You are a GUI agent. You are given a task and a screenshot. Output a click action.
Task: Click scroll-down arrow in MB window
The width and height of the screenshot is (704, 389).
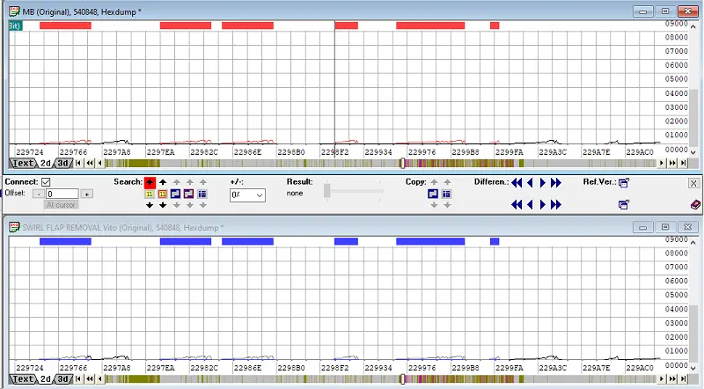[x=693, y=153]
